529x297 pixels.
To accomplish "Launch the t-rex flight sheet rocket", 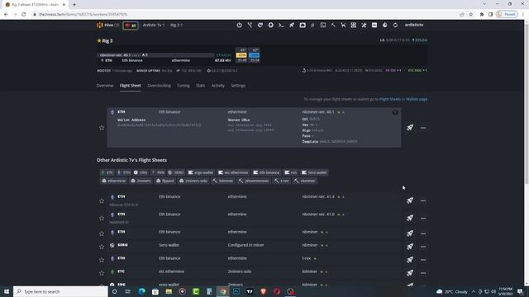I will tap(410, 260).
